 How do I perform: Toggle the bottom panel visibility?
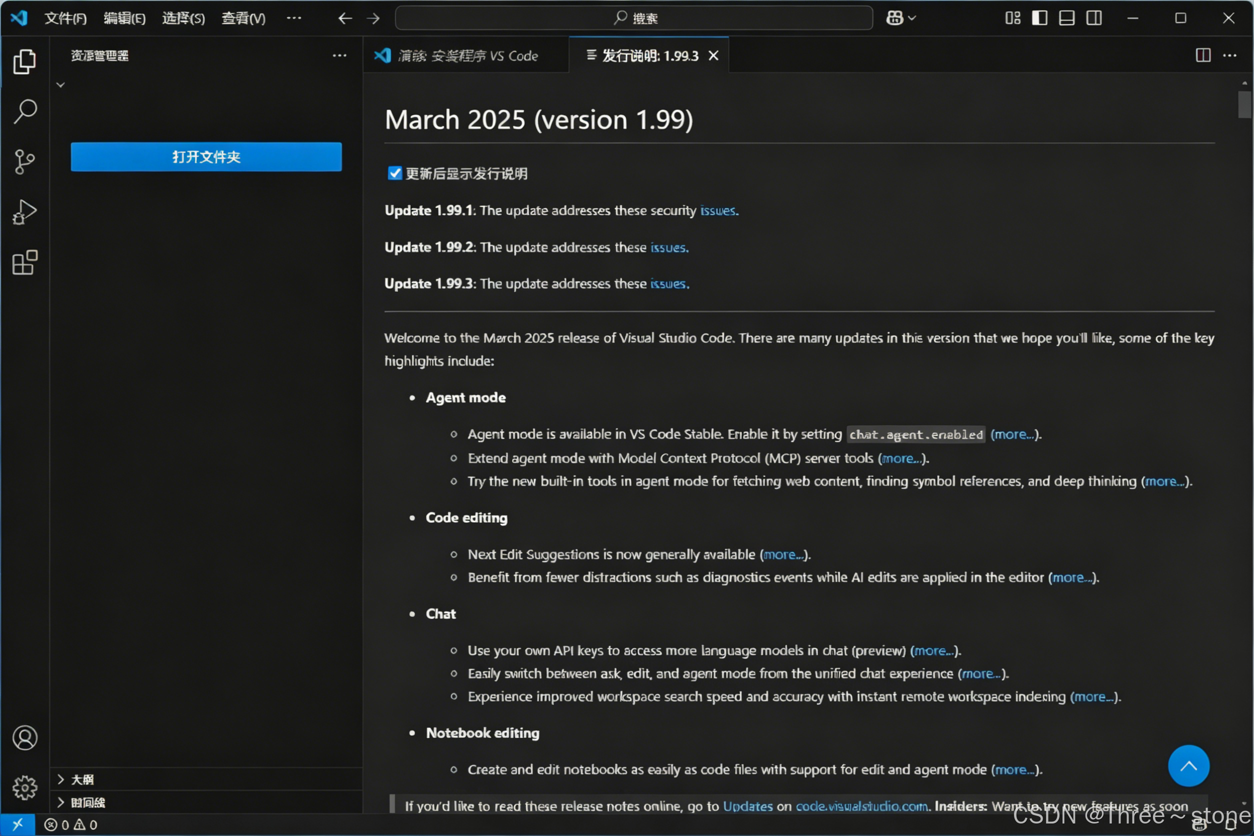[1066, 18]
